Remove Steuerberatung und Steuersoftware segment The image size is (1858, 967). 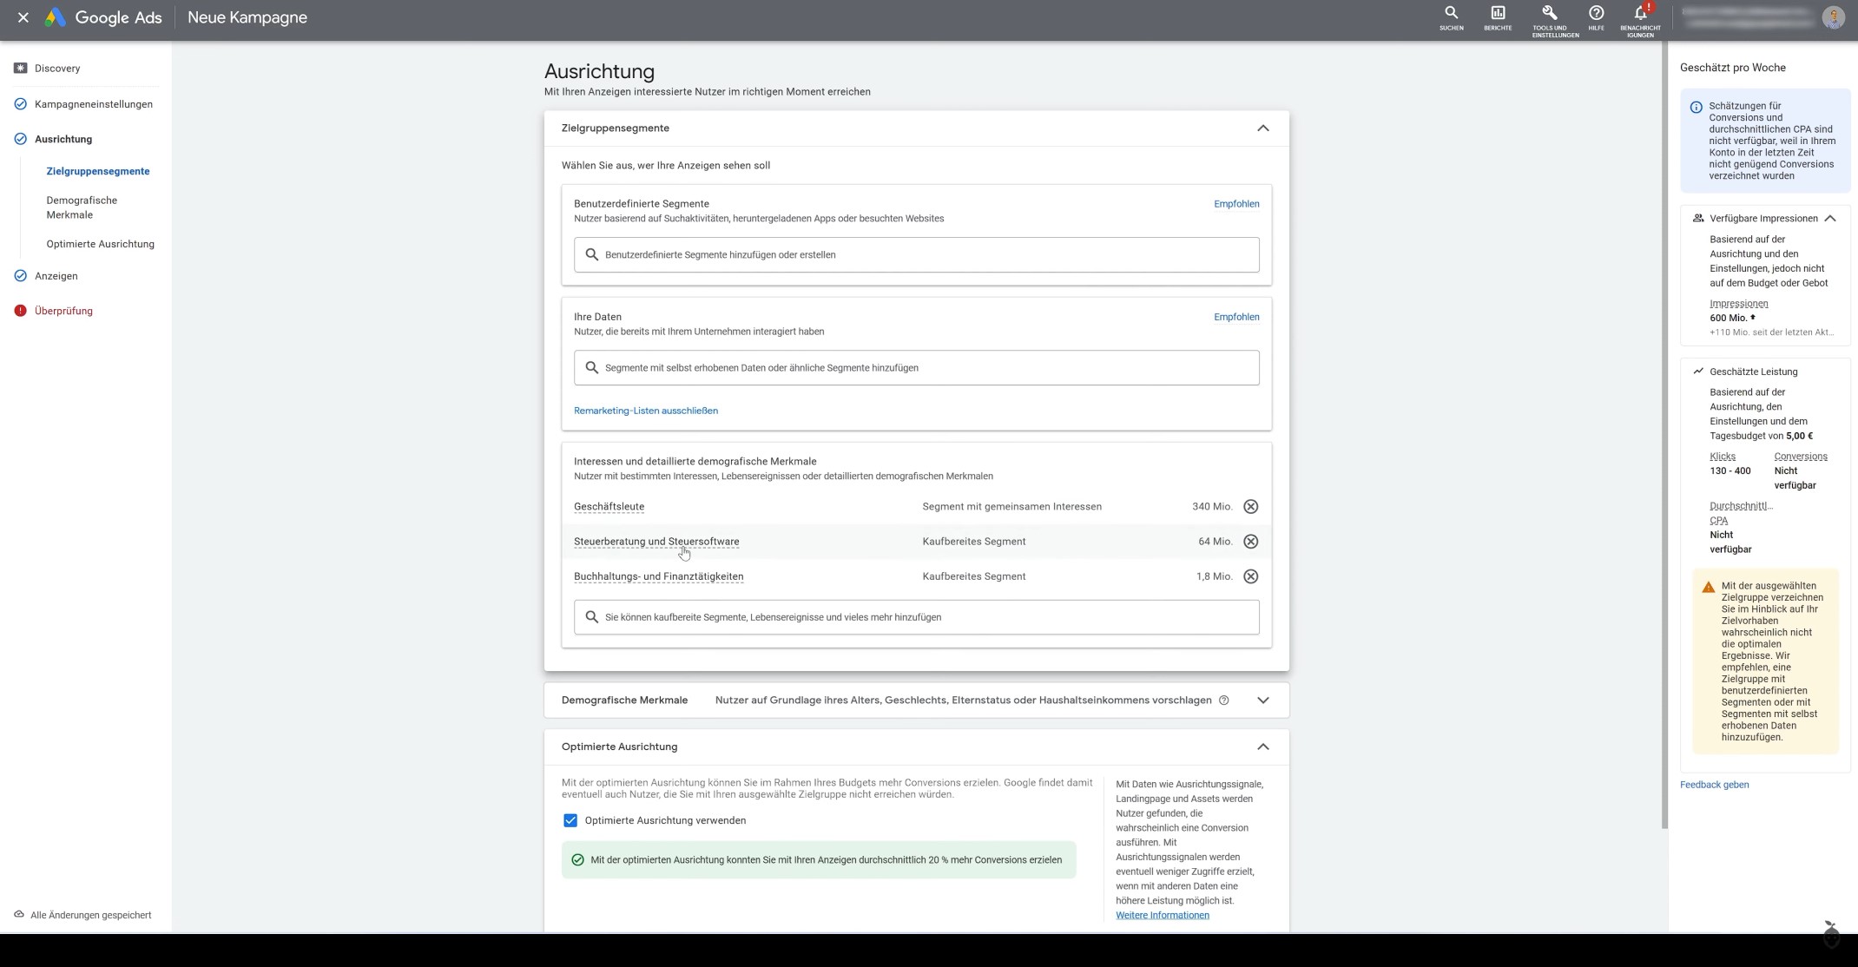pyautogui.click(x=1250, y=542)
